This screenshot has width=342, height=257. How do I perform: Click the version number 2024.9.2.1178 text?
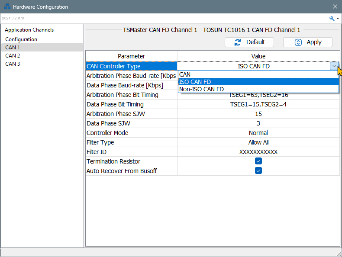point(13,18)
